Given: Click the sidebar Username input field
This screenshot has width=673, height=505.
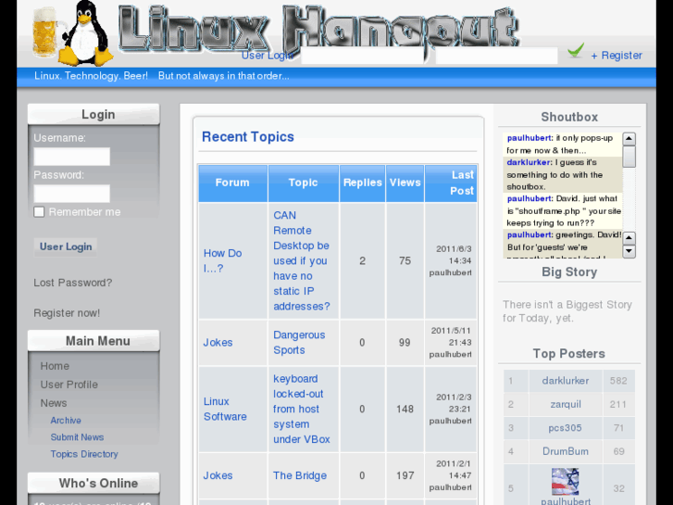Looking at the screenshot, I should (71, 157).
